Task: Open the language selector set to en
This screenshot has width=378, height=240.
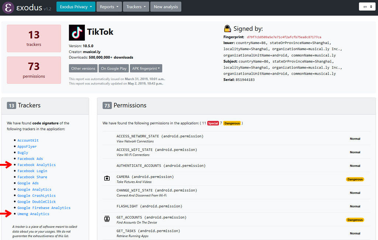Action: click(367, 7)
